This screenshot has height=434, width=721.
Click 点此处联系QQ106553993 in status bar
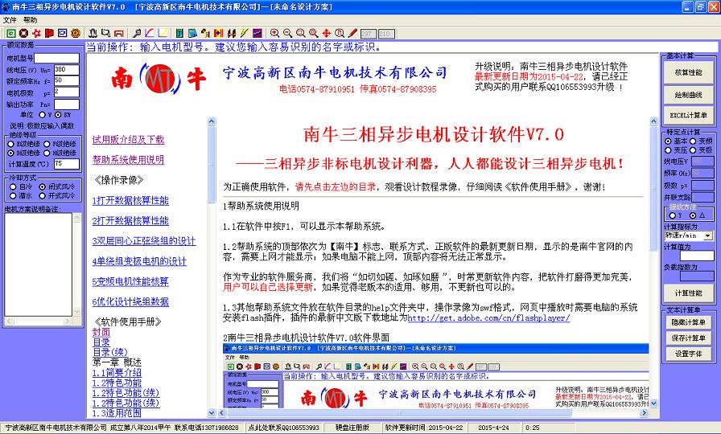(284, 428)
